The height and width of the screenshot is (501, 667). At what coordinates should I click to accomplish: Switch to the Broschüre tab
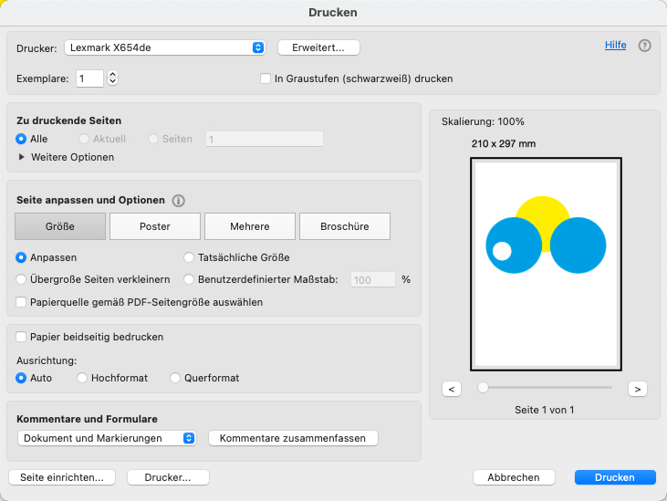click(x=343, y=226)
